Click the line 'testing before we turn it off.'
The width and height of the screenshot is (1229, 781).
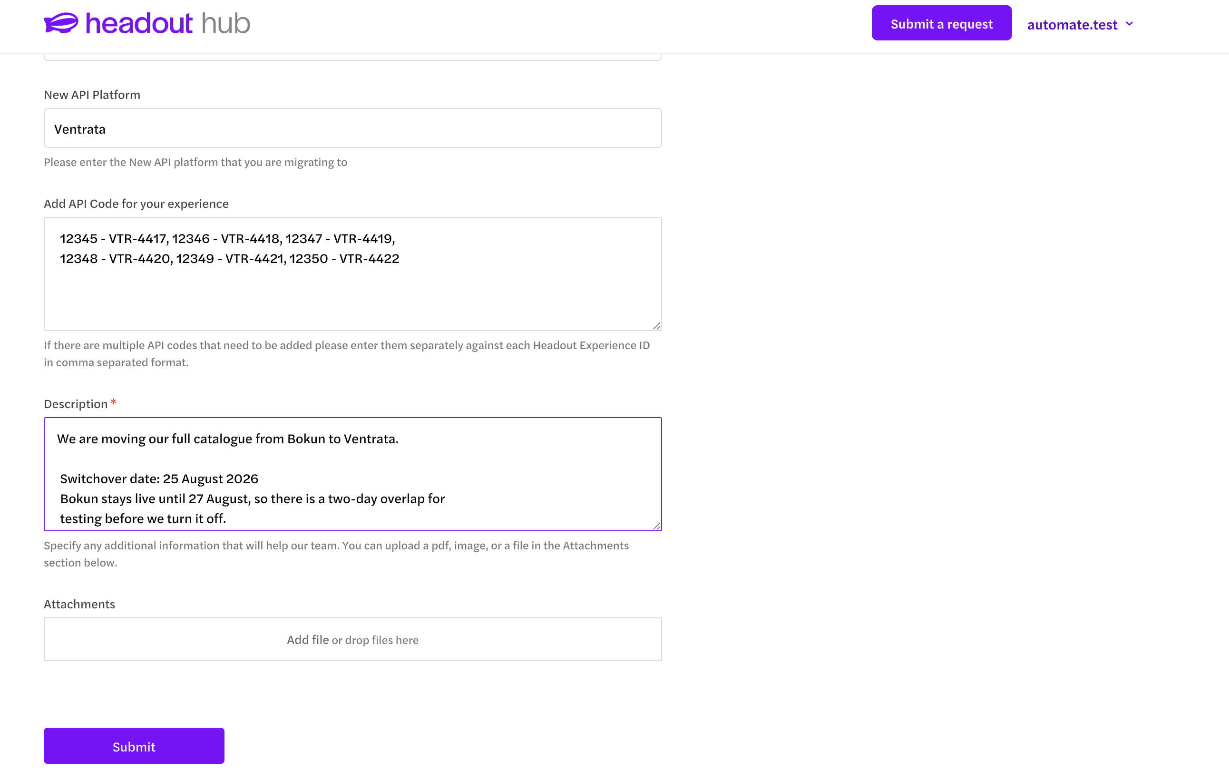(x=143, y=518)
